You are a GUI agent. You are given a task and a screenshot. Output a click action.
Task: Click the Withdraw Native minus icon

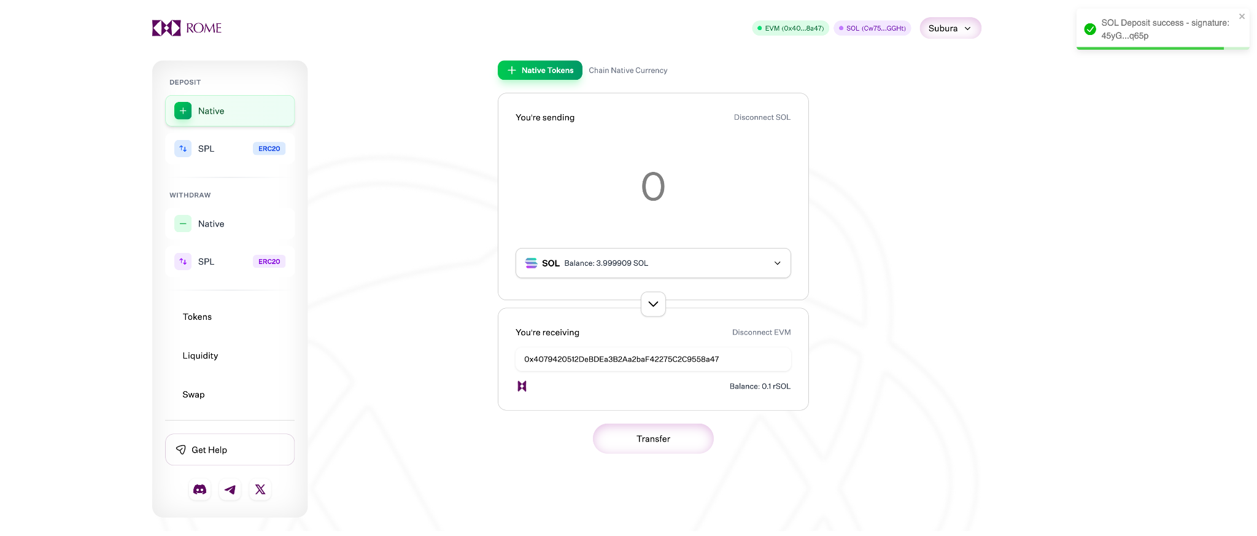tap(183, 224)
